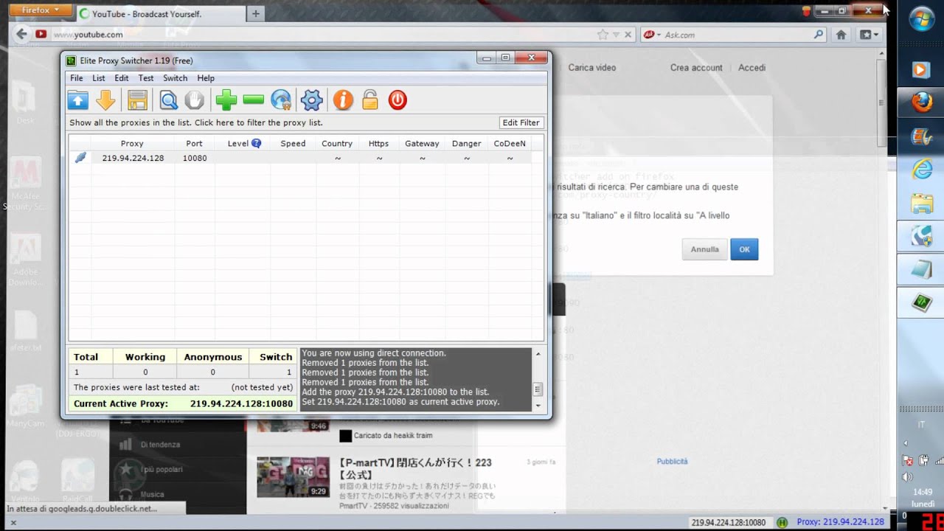Click the search magnifier in Ask.com box
This screenshot has width=944, height=531.
(x=819, y=34)
